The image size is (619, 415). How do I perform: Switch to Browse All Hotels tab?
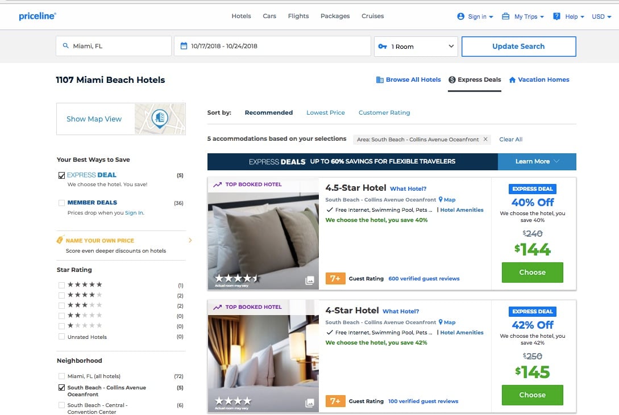[x=408, y=80]
